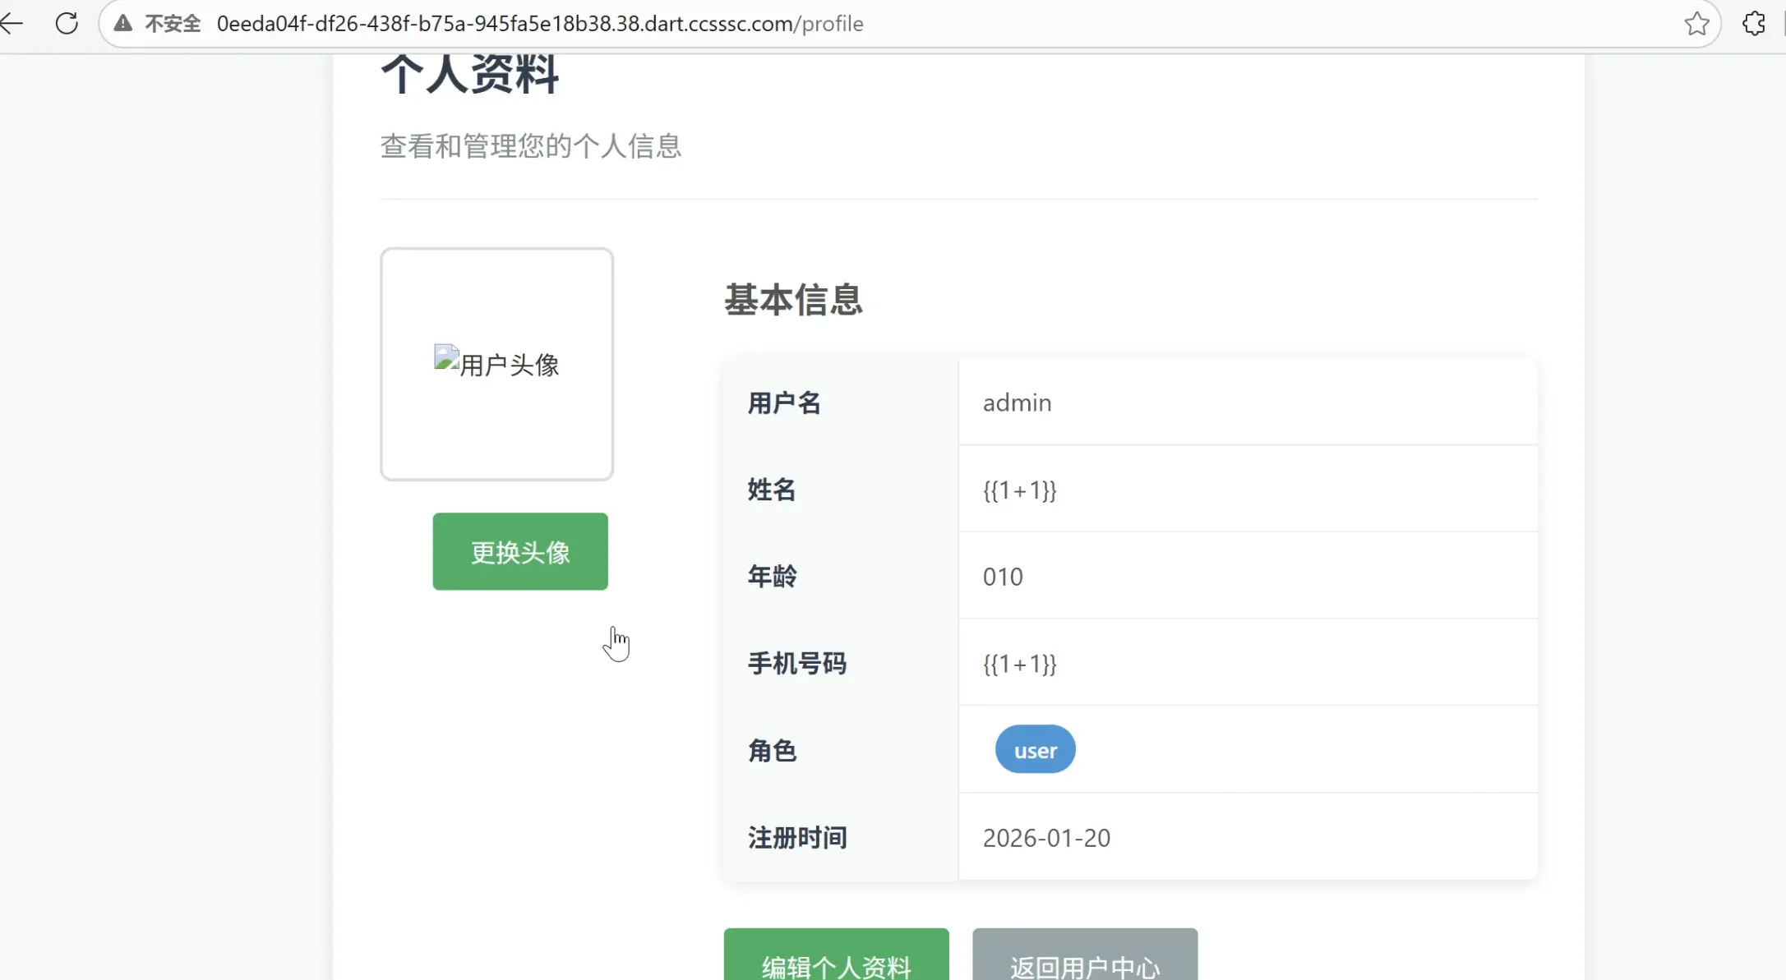
Task: Click the browser back arrow
Action: pyautogui.click(x=13, y=23)
